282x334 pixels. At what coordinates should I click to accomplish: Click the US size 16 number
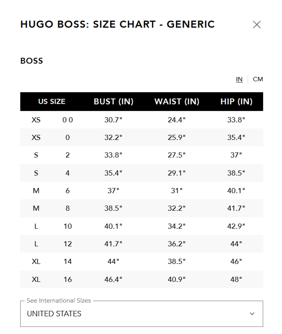click(x=68, y=279)
